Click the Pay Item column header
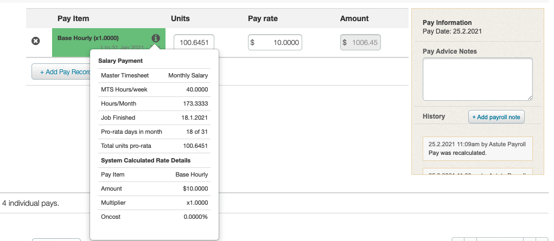Viewport: 554px width, 241px height. pos(73,18)
